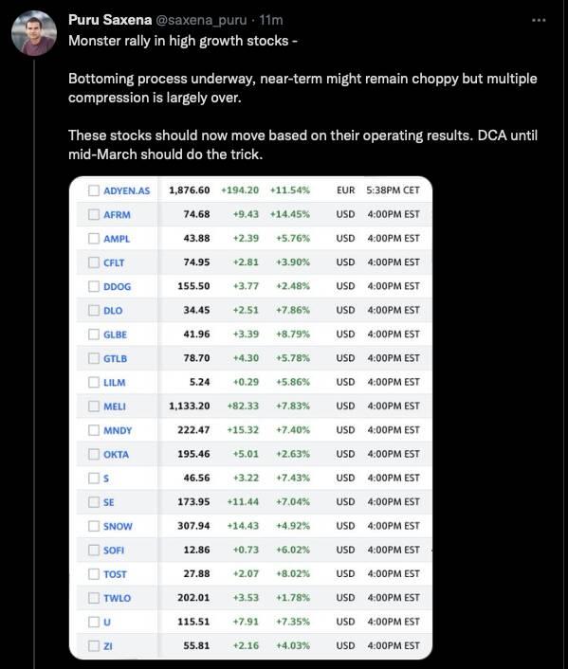Open the AMPL ticker link
The height and width of the screenshot is (669, 568).
117,239
